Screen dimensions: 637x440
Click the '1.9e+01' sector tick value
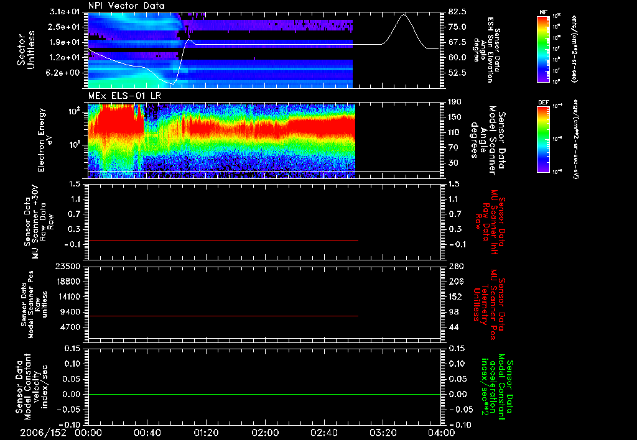[65, 42]
